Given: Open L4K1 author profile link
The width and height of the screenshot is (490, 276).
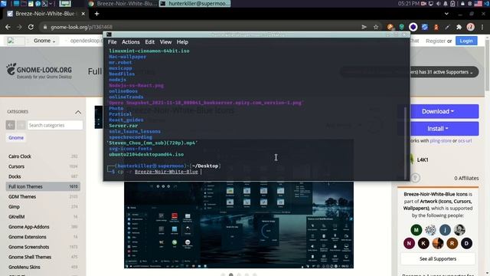Looking at the screenshot, I should [x=422, y=160].
